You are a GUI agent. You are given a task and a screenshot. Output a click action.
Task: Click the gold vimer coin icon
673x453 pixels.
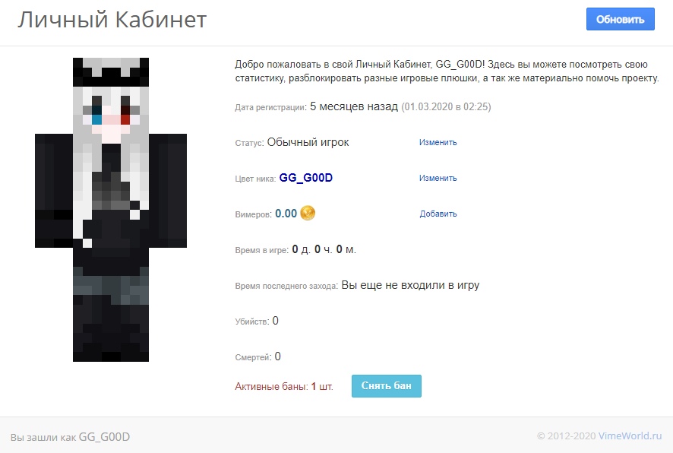click(308, 213)
